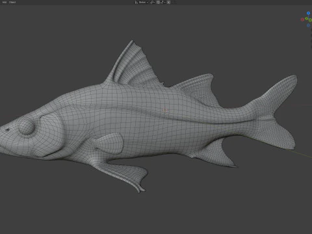Click the negative Z axis on gizmo
312x234 pixels.
(x=309, y=25)
